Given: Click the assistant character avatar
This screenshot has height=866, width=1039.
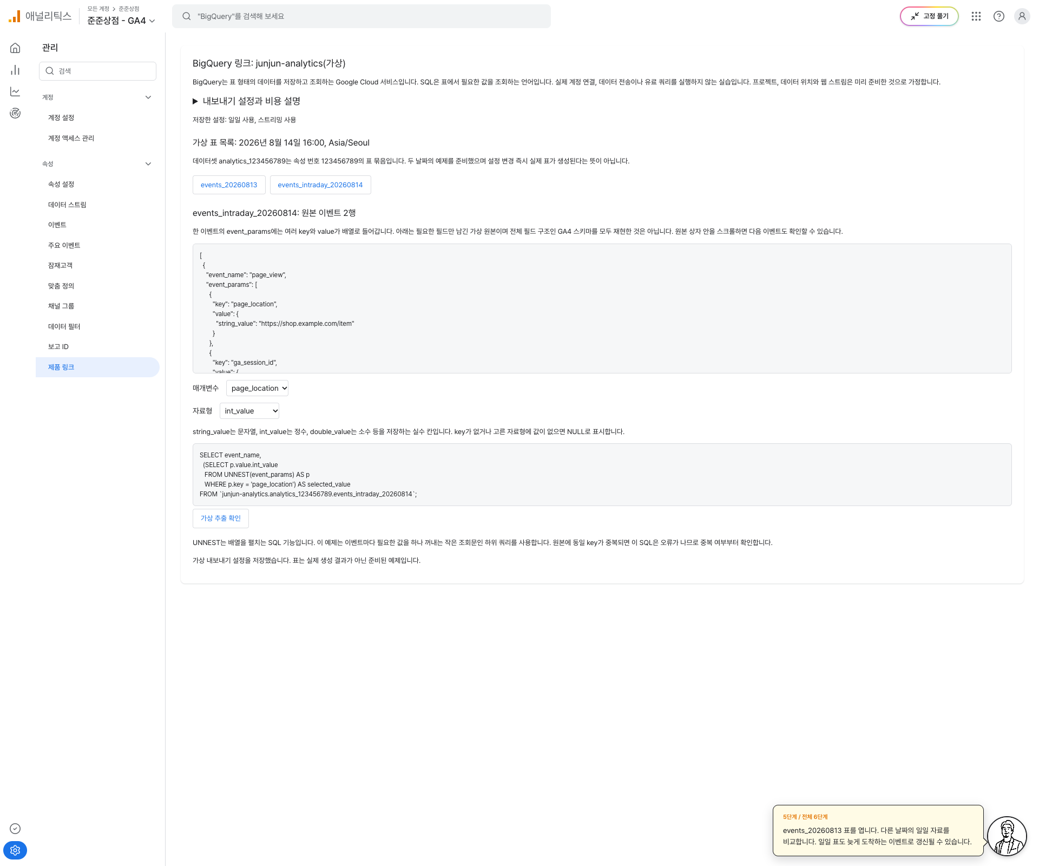Looking at the screenshot, I should coord(1007,836).
